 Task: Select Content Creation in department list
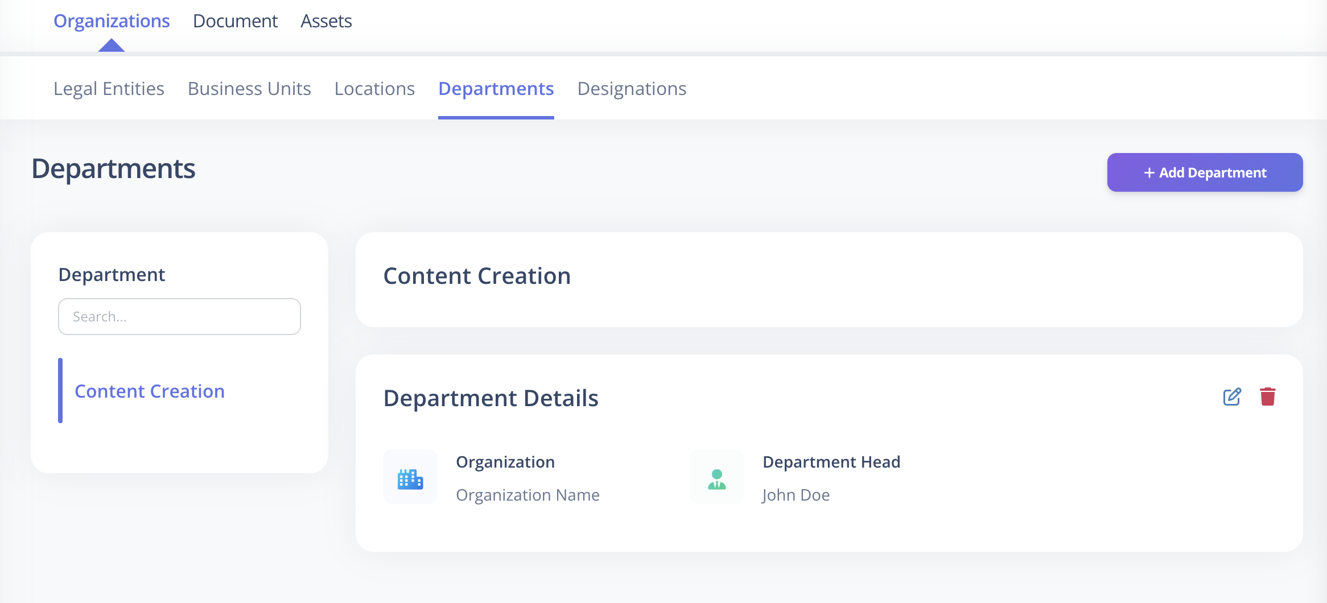(x=150, y=391)
